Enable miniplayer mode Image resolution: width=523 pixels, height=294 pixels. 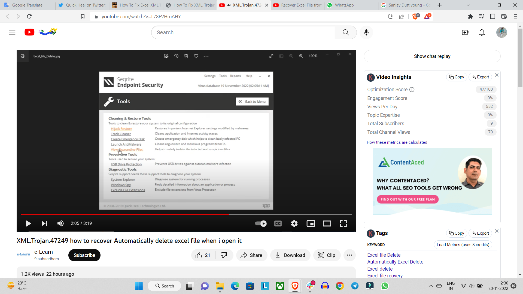coord(311,223)
